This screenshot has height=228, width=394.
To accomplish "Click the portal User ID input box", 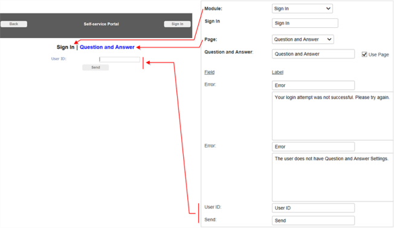I will point(120,59).
